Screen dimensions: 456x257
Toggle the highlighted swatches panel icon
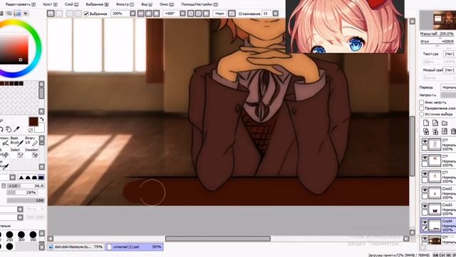click(17, 14)
